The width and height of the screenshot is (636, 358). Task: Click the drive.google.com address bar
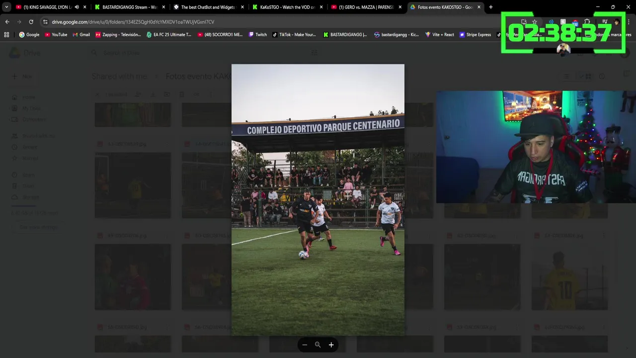[x=278, y=22]
